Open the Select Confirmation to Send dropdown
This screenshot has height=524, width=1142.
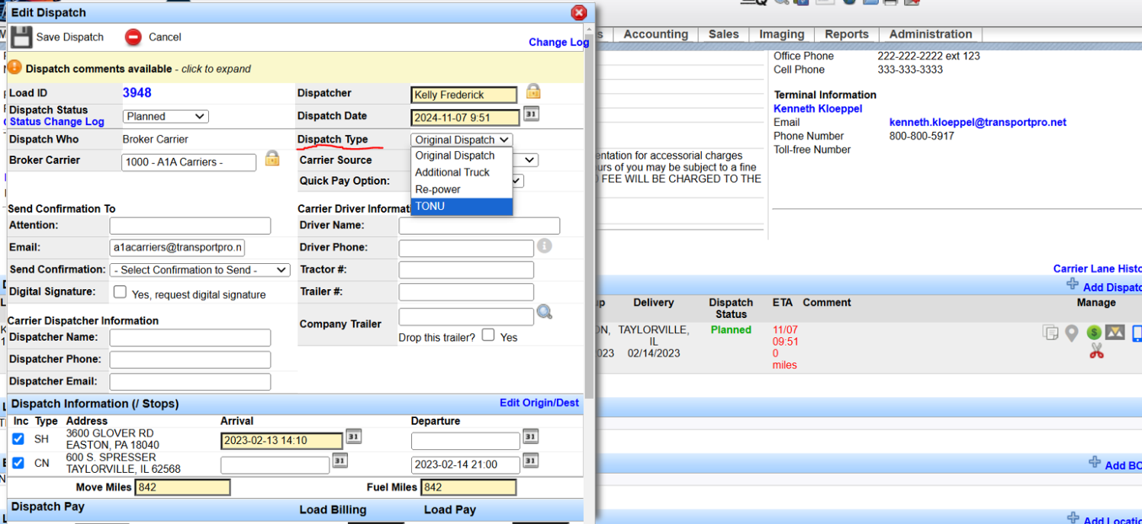click(x=200, y=270)
